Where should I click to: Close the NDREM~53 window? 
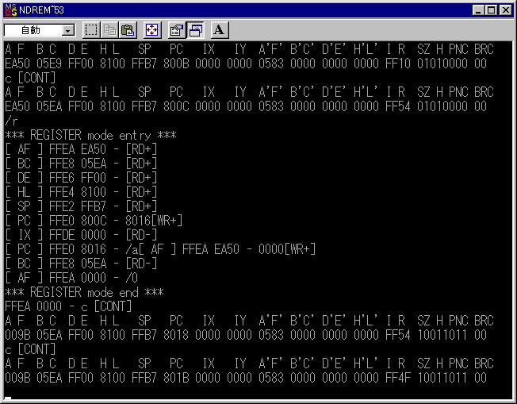pyautogui.click(x=506, y=10)
